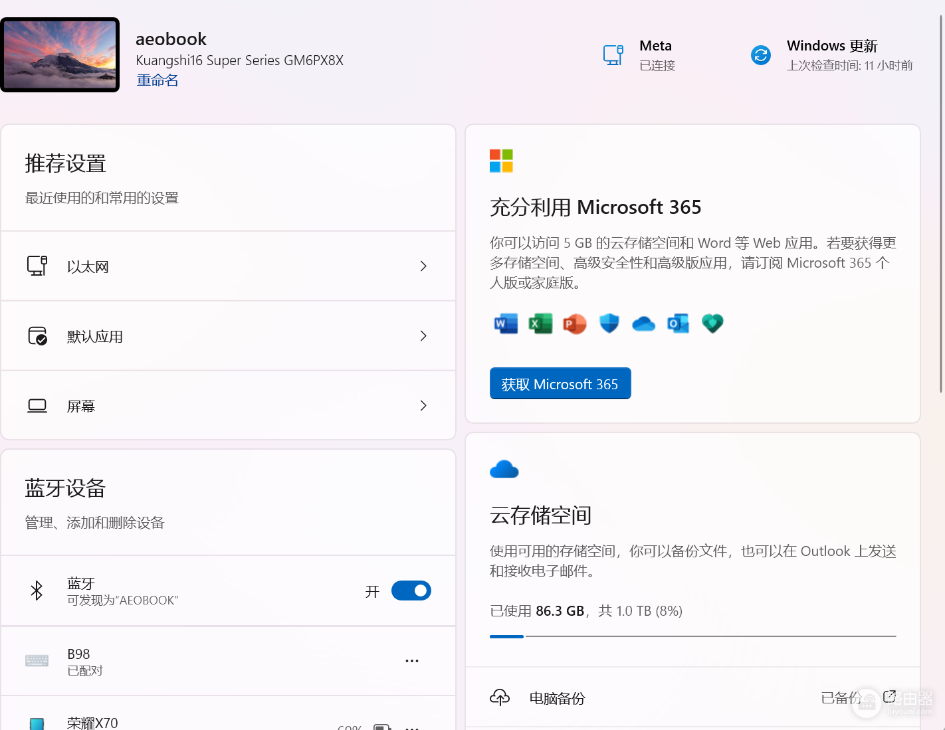The width and height of the screenshot is (945, 730).
Task: Open the 电脑备份 label
Action: click(x=557, y=698)
